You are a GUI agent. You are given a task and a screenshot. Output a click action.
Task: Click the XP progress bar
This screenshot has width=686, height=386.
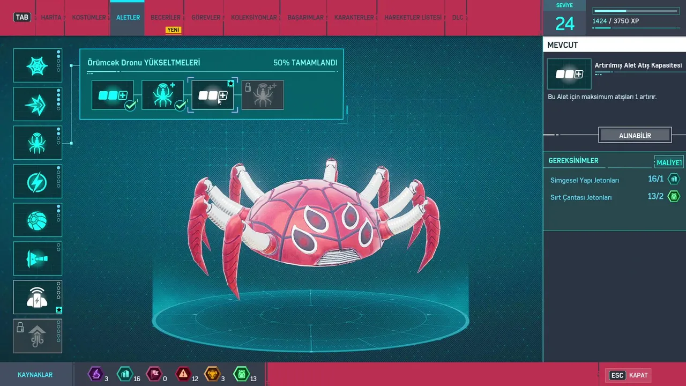[x=637, y=11]
